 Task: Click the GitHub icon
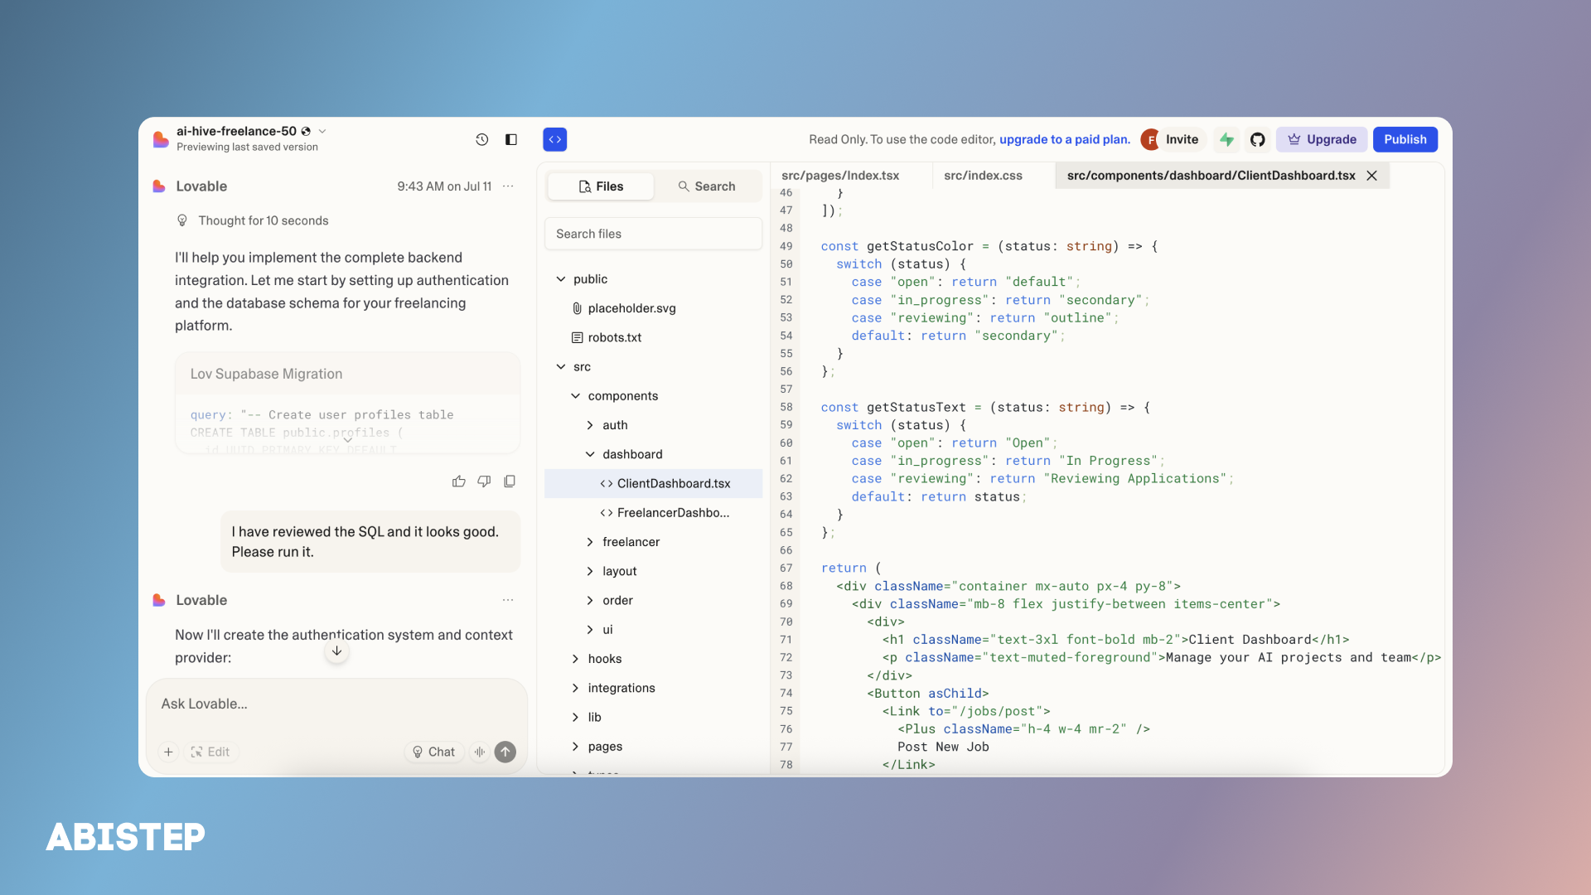tap(1258, 139)
